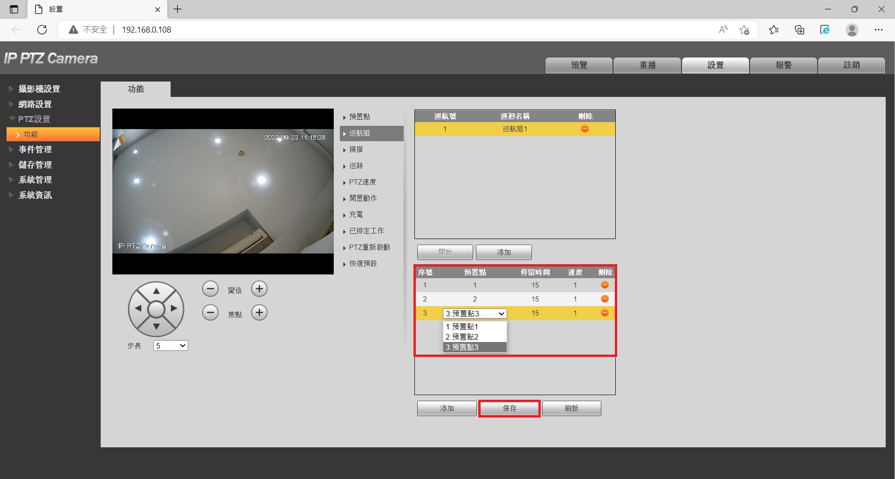Open the browser favorites list
895x479 pixels.
tap(774, 30)
